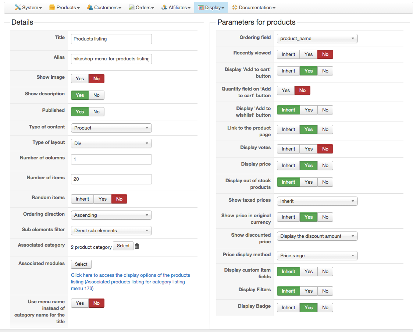This screenshot has width=413, height=332.
Task: Open the Affiliates menu
Action: 179,7
